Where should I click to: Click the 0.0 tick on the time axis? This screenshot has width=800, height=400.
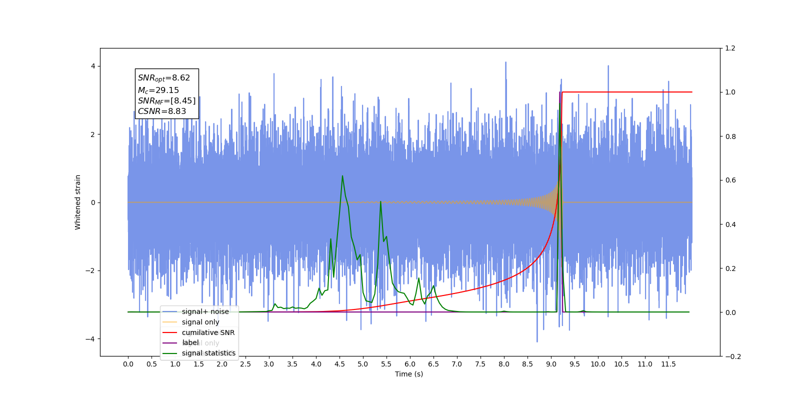(128, 364)
